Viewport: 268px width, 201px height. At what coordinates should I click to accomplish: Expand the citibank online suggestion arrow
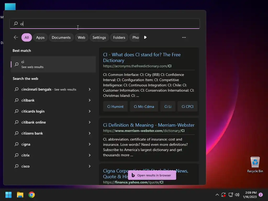tap(90, 122)
